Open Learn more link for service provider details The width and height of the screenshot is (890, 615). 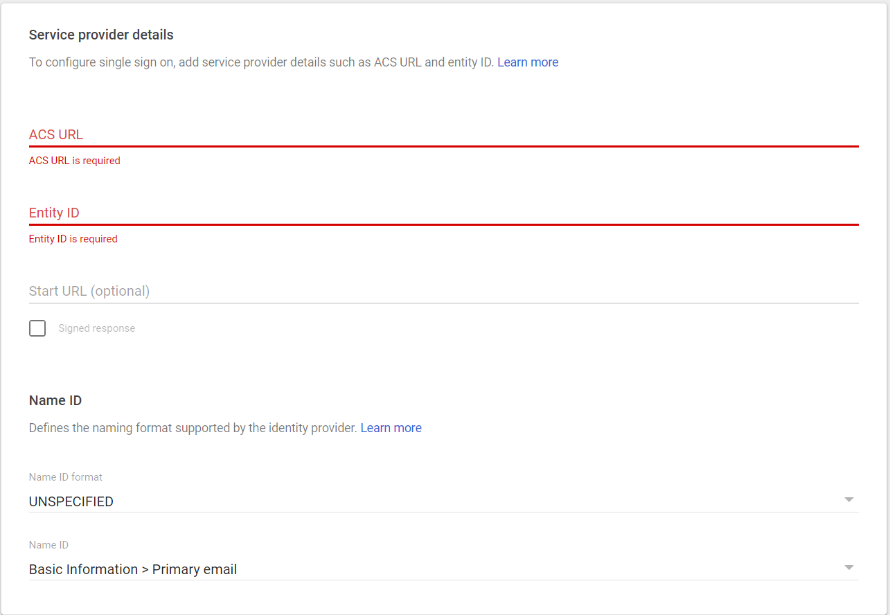tap(528, 62)
